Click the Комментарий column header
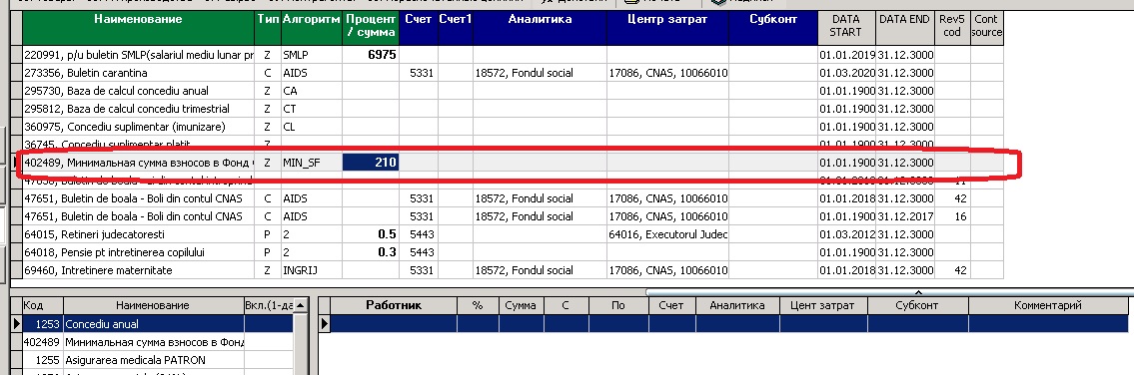1134x375 pixels. click(x=1047, y=305)
